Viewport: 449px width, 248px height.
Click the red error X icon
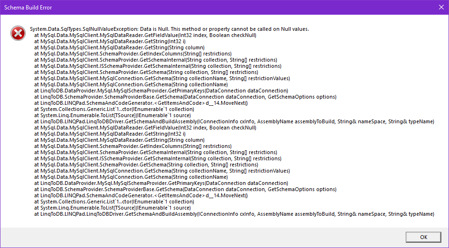point(18,33)
